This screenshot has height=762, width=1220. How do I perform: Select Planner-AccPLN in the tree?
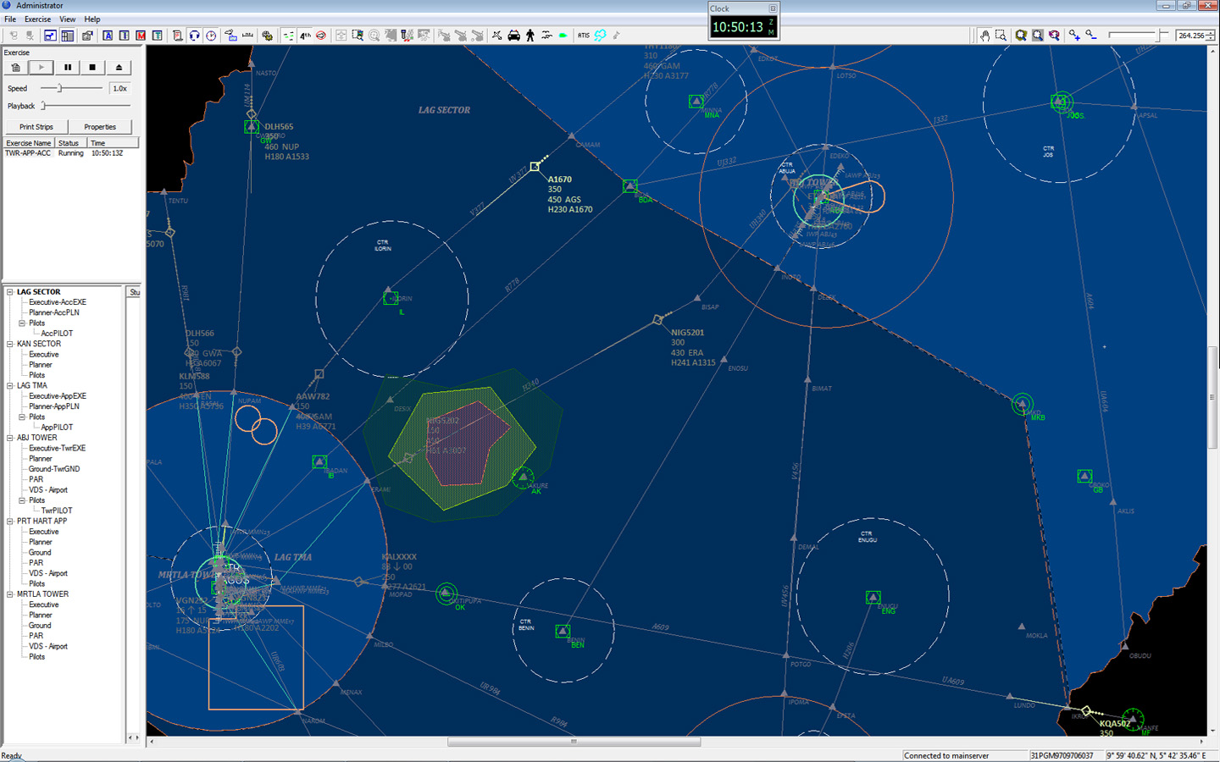(54, 312)
